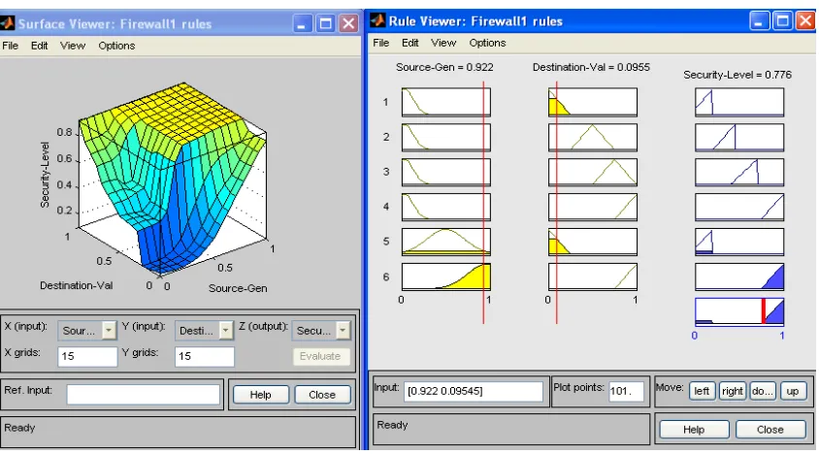The height and width of the screenshot is (454, 819).
Task: Click rule 2 Destination-Val membership plot
Action: pos(593,137)
